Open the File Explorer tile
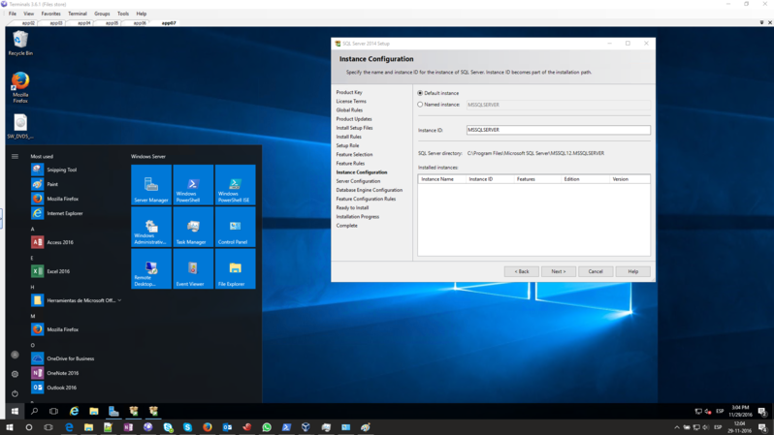This screenshot has width=774, height=435. point(235,269)
